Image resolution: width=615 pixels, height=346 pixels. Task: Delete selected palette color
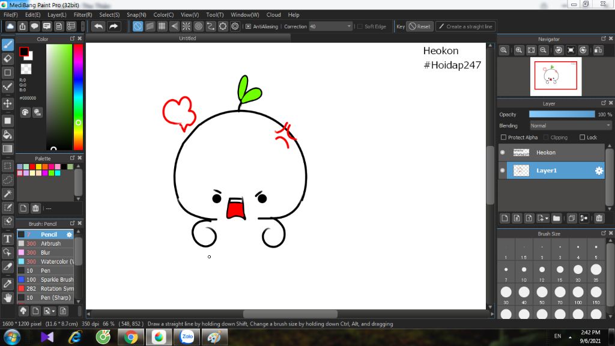pyautogui.click(x=35, y=208)
